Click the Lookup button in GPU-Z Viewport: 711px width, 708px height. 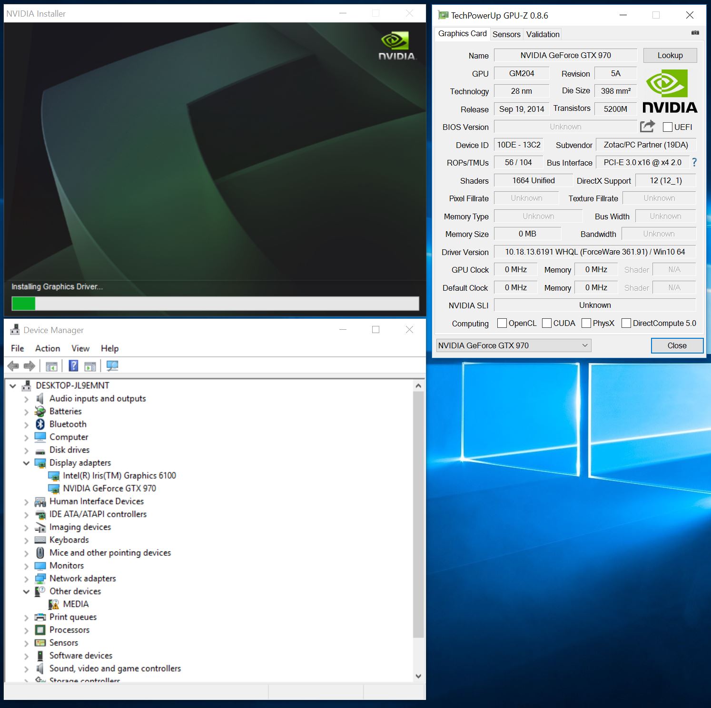click(x=670, y=55)
